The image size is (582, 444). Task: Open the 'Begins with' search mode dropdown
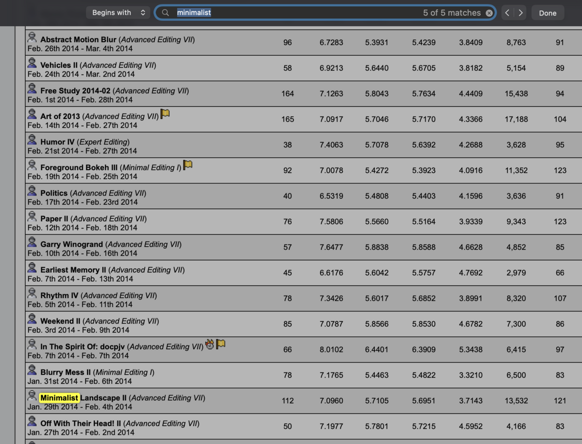(x=118, y=13)
